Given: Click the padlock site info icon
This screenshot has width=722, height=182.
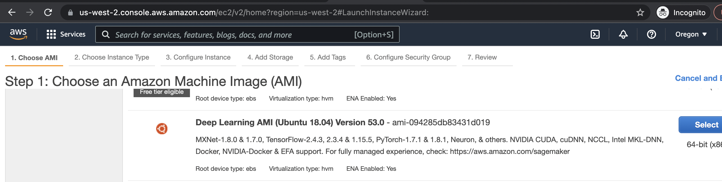Looking at the screenshot, I should tap(70, 12).
